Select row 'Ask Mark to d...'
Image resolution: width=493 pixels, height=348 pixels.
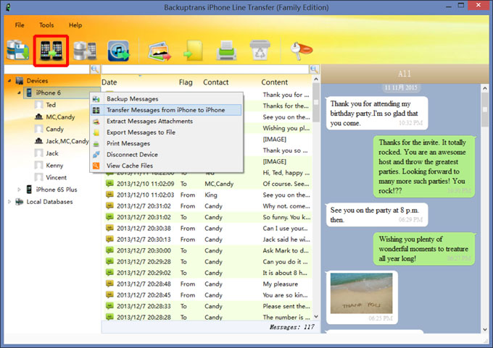point(208,250)
